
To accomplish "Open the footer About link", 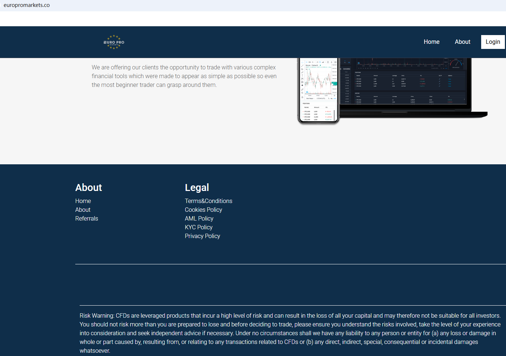I will point(83,210).
